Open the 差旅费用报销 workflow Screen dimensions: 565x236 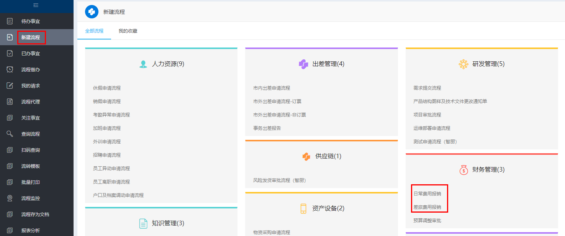click(427, 207)
